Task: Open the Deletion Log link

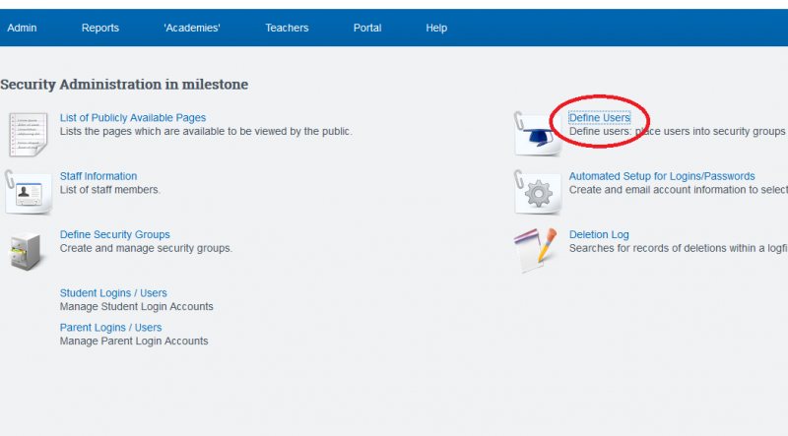Action: [x=599, y=234]
